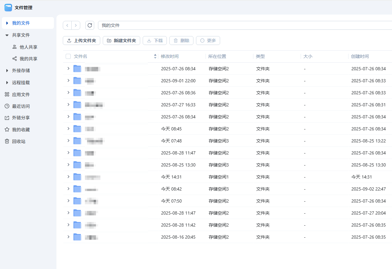Viewport: 392px width, 269px height.
Task: Select 他人共享 in the sidebar
Action: click(x=28, y=47)
